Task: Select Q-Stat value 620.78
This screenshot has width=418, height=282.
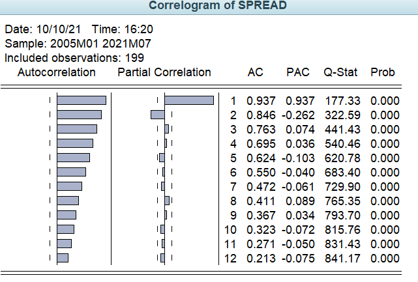Action: [x=342, y=158]
